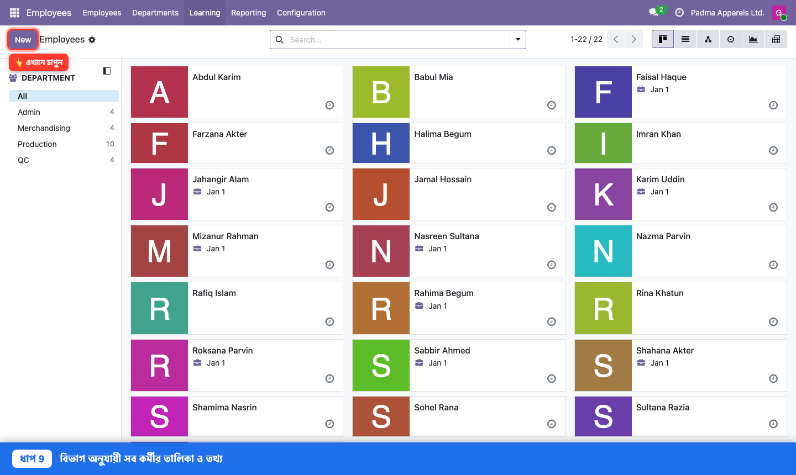
Task: Click the activity clock on Imran Khan's card
Action: (773, 150)
